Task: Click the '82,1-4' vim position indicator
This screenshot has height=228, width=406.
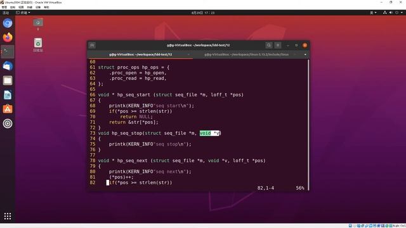Action: [266, 188]
